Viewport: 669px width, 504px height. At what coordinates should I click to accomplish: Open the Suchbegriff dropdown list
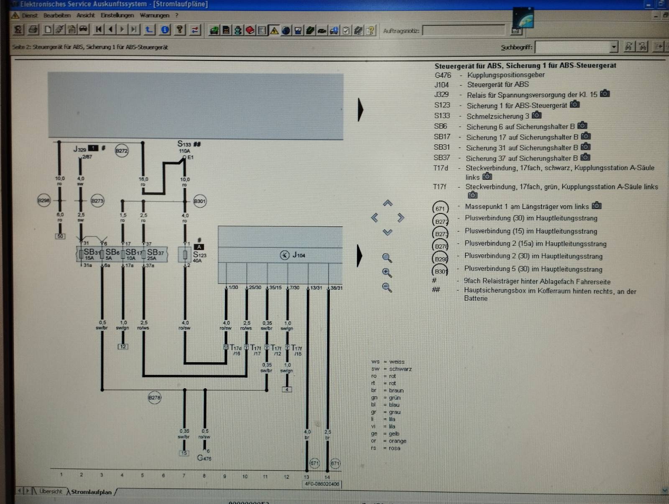click(613, 47)
